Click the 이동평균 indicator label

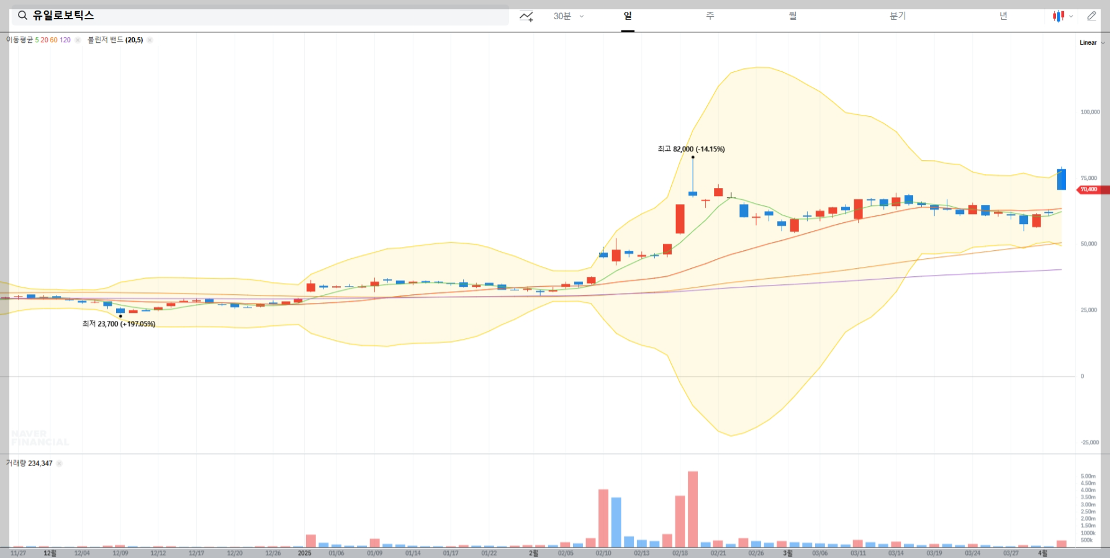pos(19,40)
